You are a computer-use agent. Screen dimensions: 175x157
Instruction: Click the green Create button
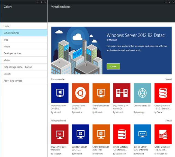(113, 67)
